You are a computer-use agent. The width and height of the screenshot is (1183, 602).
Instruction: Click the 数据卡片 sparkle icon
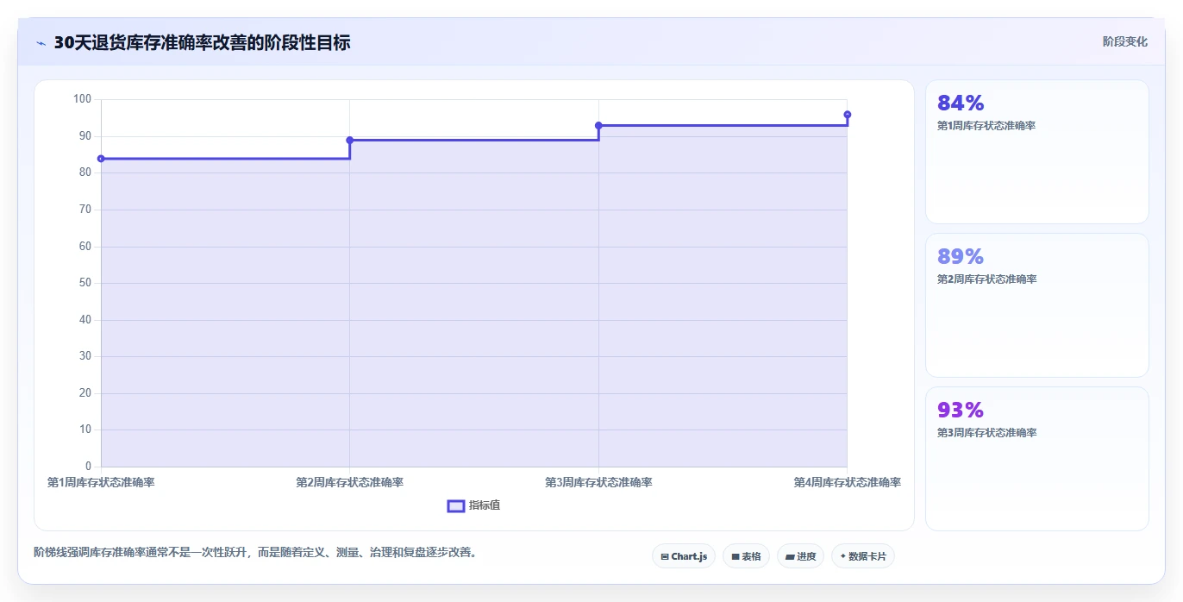tap(842, 556)
